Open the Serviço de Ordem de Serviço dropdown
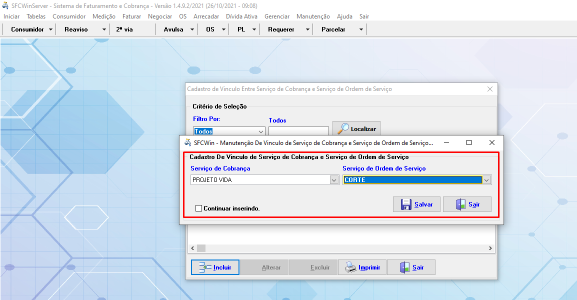This screenshot has width=577, height=300. [486, 180]
